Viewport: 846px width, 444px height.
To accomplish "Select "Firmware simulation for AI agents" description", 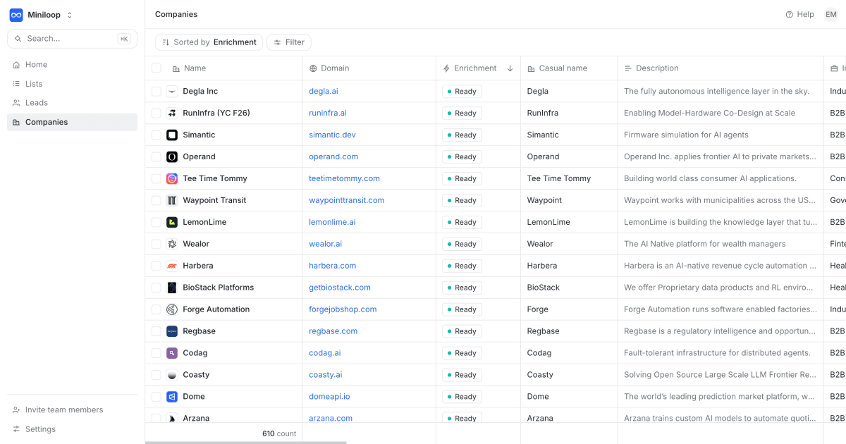I will click(686, 135).
